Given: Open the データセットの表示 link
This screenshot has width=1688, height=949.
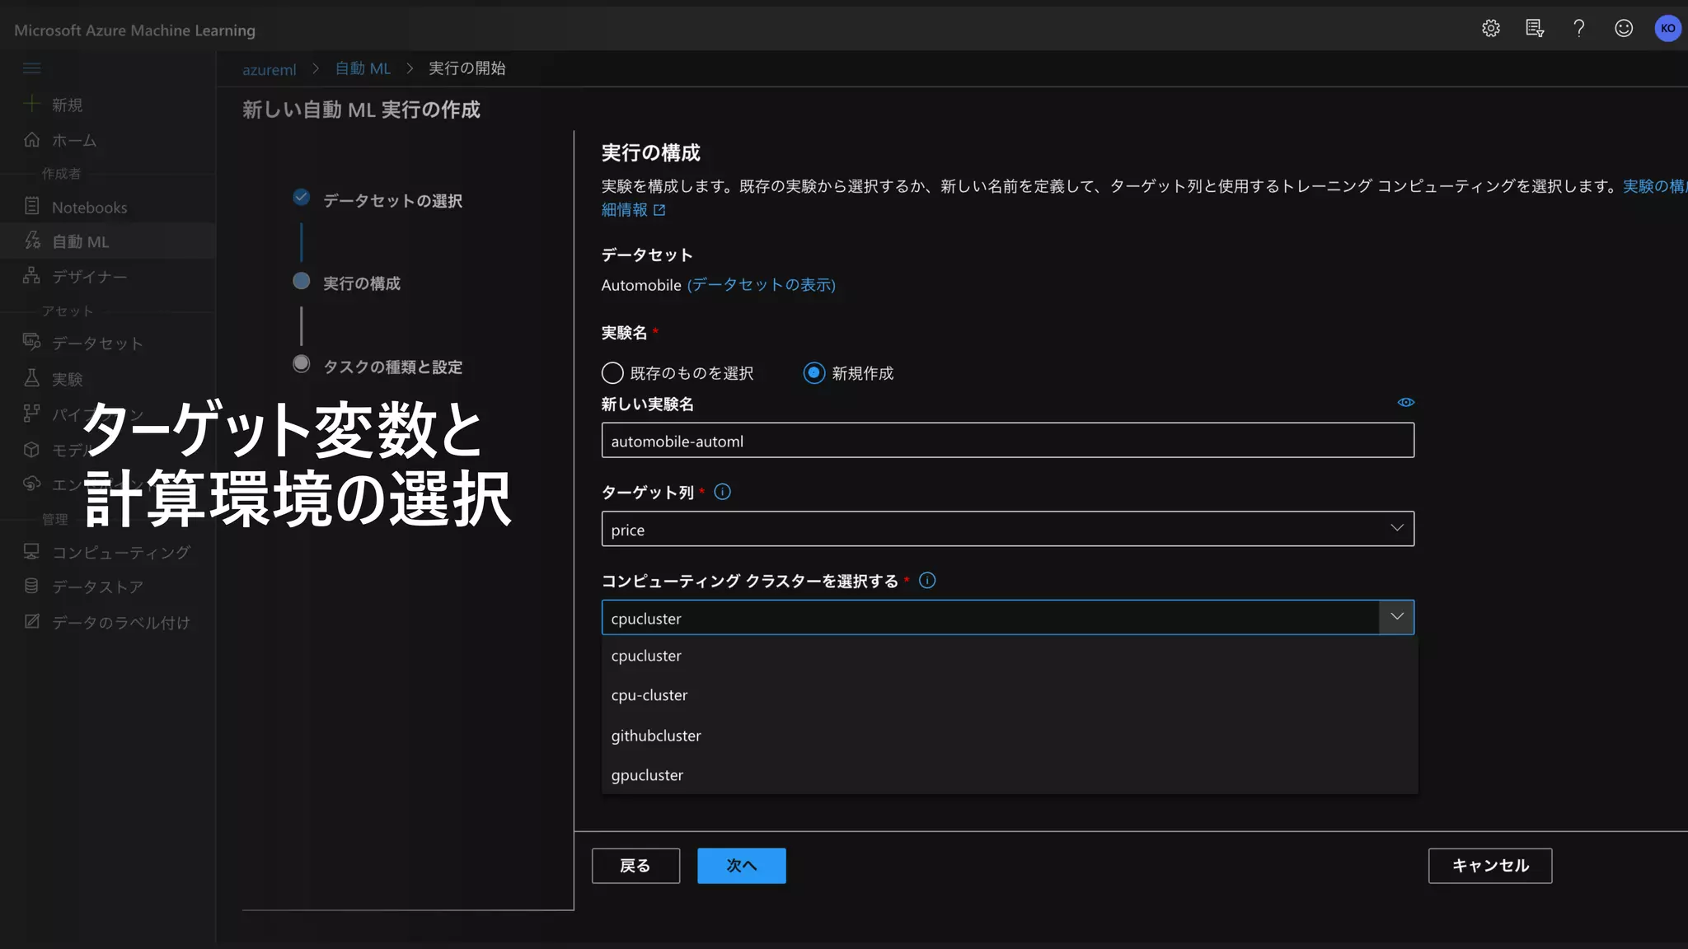Looking at the screenshot, I should [x=761, y=285].
